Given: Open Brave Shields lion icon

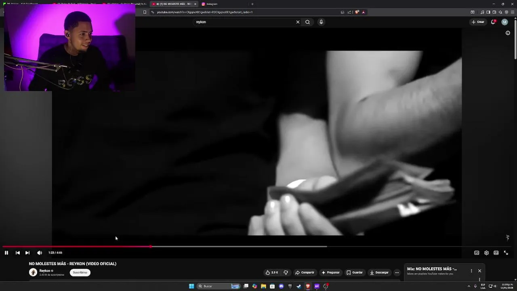Looking at the screenshot, I should point(357,12).
